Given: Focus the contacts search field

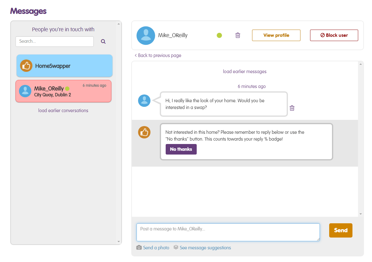Looking at the screenshot, I should 55,41.
